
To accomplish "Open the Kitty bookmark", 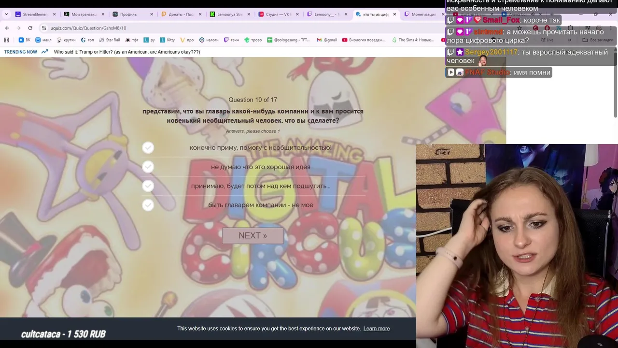I will click(x=168, y=40).
